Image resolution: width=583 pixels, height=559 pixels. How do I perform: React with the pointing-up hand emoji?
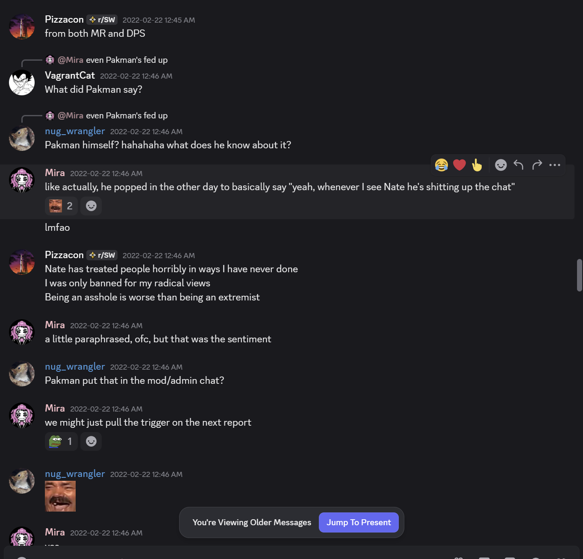tap(477, 165)
